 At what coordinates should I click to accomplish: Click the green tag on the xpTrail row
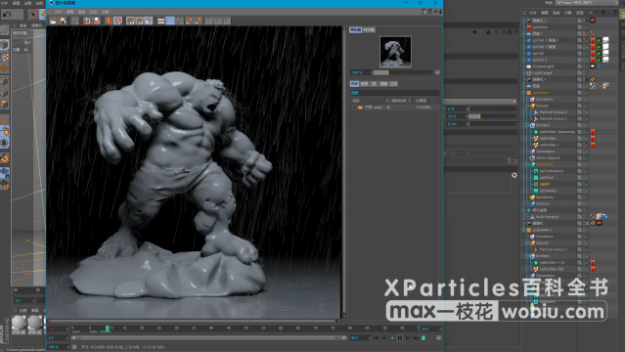pos(600,53)
